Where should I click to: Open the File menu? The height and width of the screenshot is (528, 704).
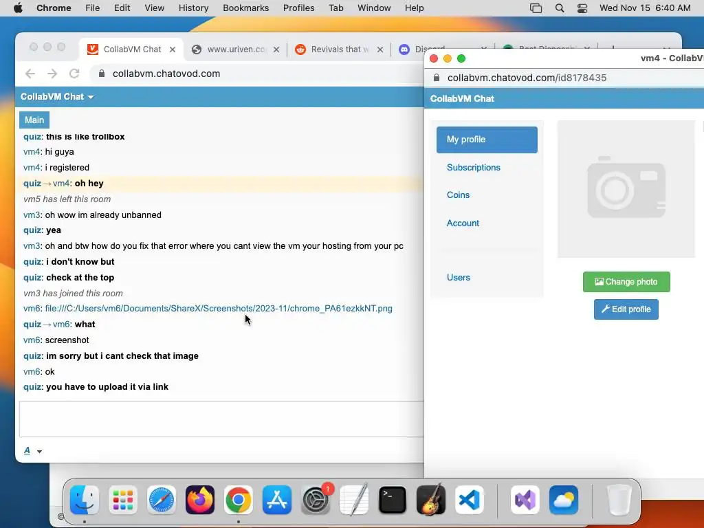click(x=93, y=8)
